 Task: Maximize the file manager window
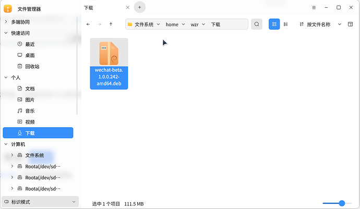(339, 7)
